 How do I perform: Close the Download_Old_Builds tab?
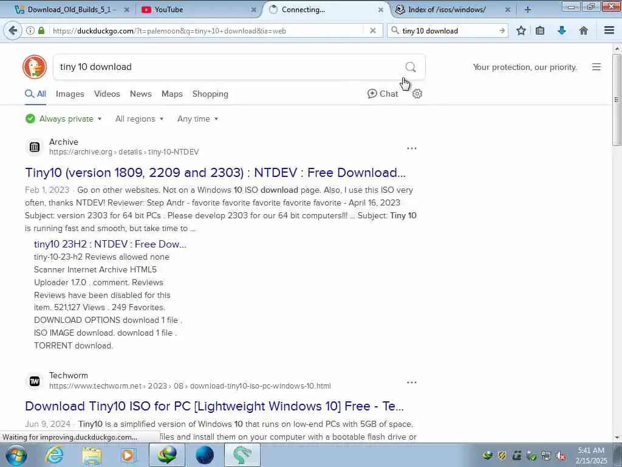tap(127, 10)
